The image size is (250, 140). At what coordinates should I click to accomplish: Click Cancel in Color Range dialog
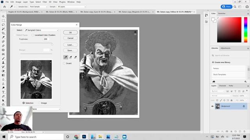click(x=70, y=38)
